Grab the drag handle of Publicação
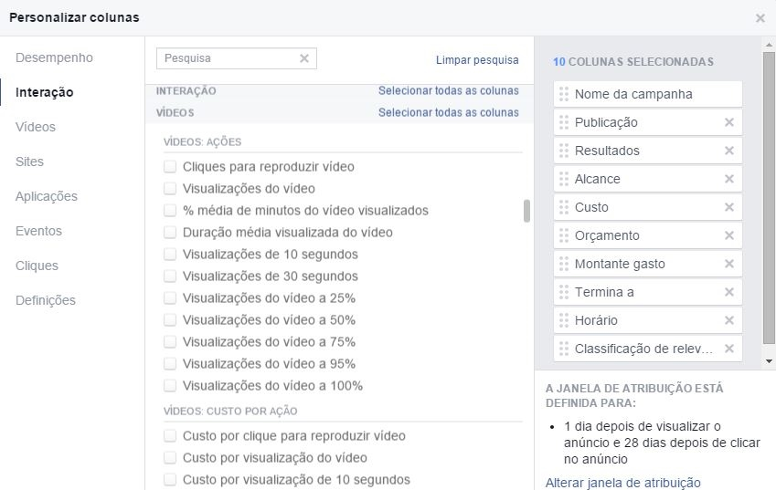Image resolution: width=776 pixels, height=490 pixels. click(x=564, y=122)
